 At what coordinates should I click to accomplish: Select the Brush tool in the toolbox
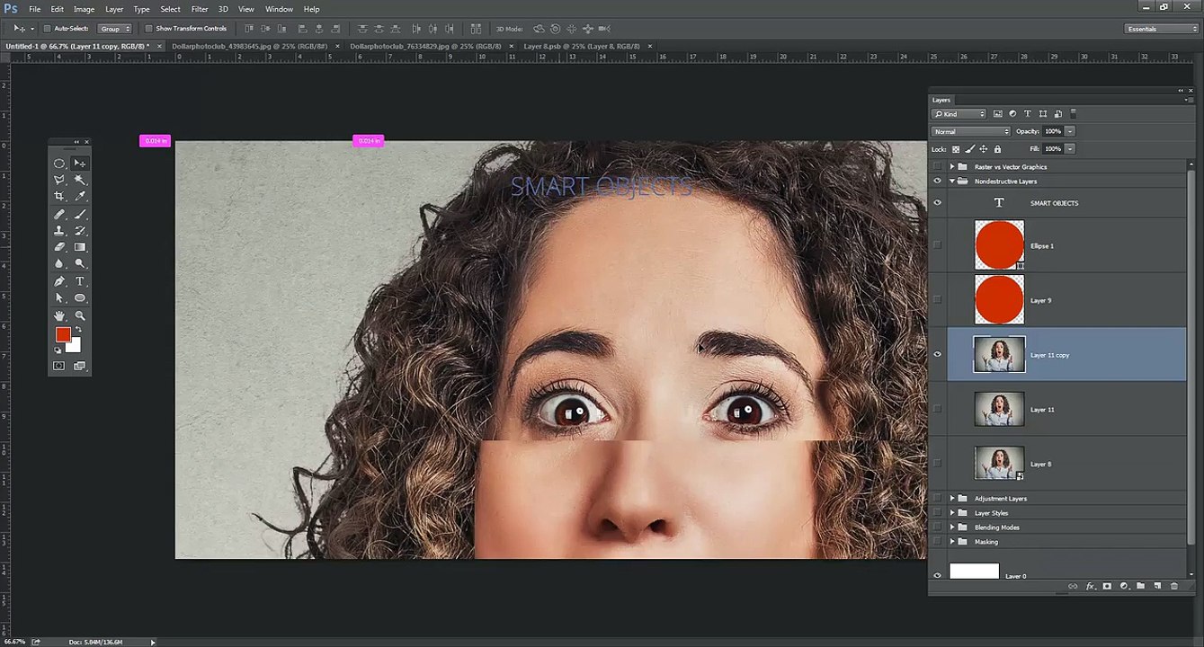click(x=80, y=215)
